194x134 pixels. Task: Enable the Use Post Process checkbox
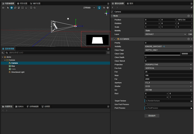tap(146, 105)
